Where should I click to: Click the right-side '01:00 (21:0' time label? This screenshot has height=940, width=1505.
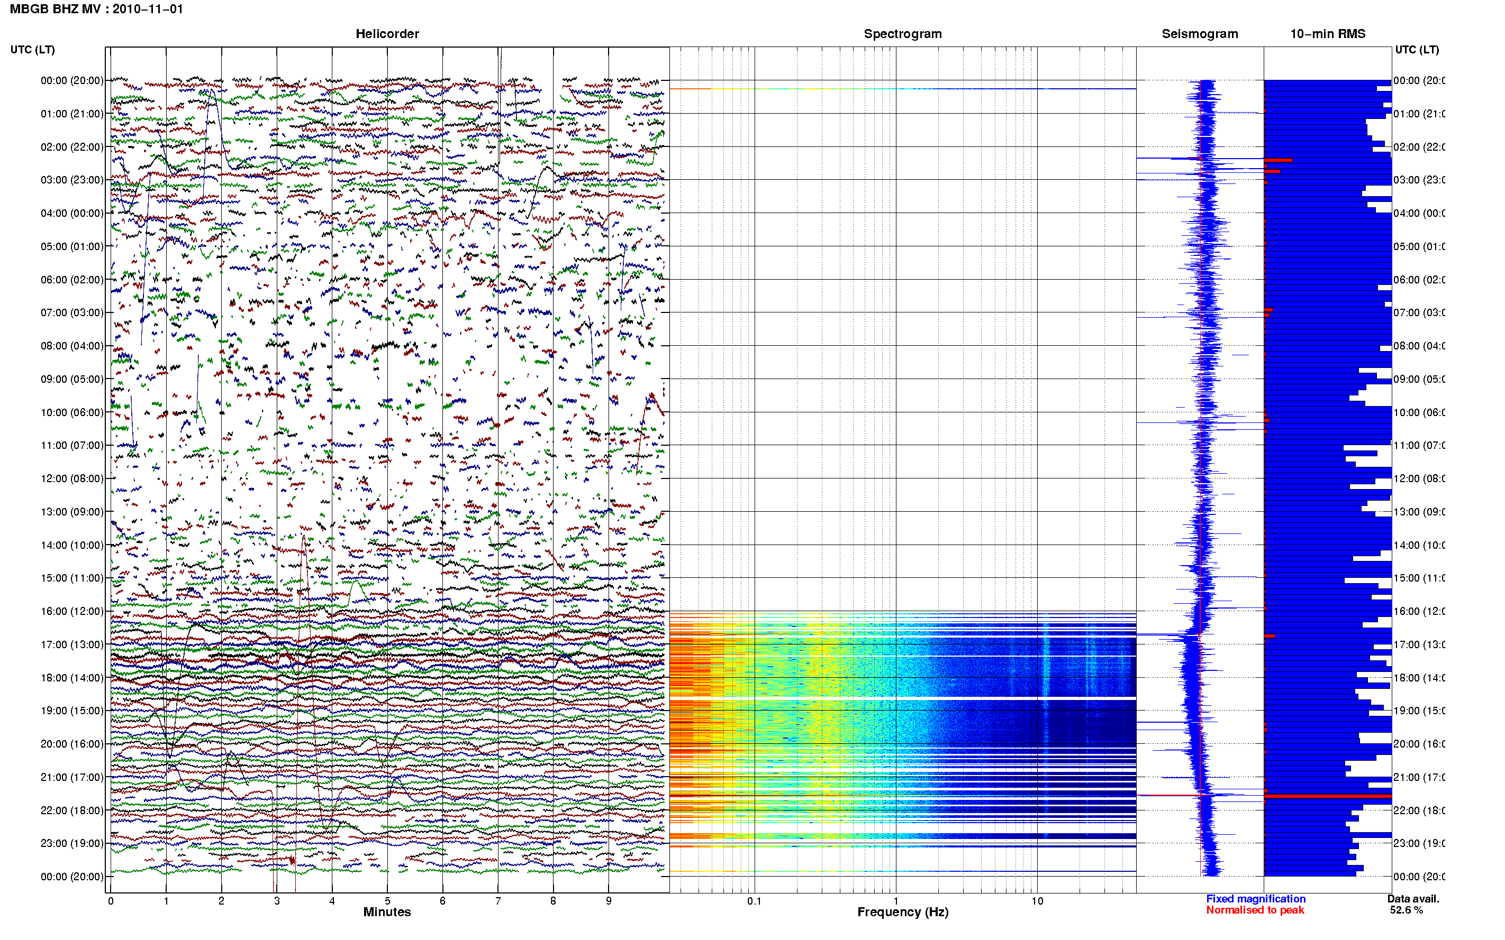(x=1419, y=114)
